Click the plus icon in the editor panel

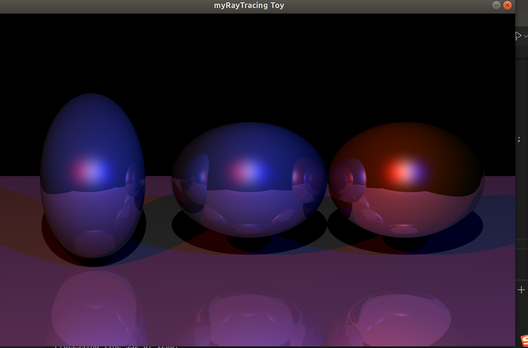[x=521, y=290]
